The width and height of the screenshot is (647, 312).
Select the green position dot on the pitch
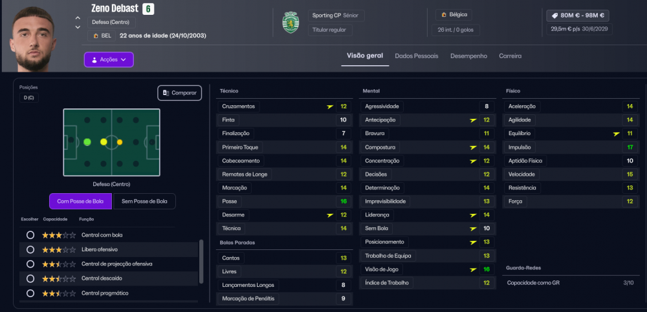(x=87, y=141)
